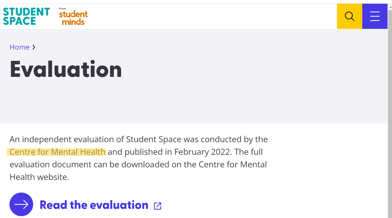Click the Evaluation page heading

pos(66,69)
